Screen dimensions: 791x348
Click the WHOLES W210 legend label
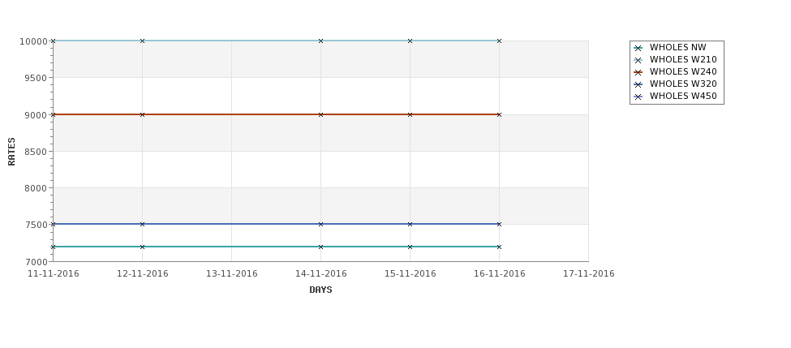pyautogui.click(x=683, y=59)
